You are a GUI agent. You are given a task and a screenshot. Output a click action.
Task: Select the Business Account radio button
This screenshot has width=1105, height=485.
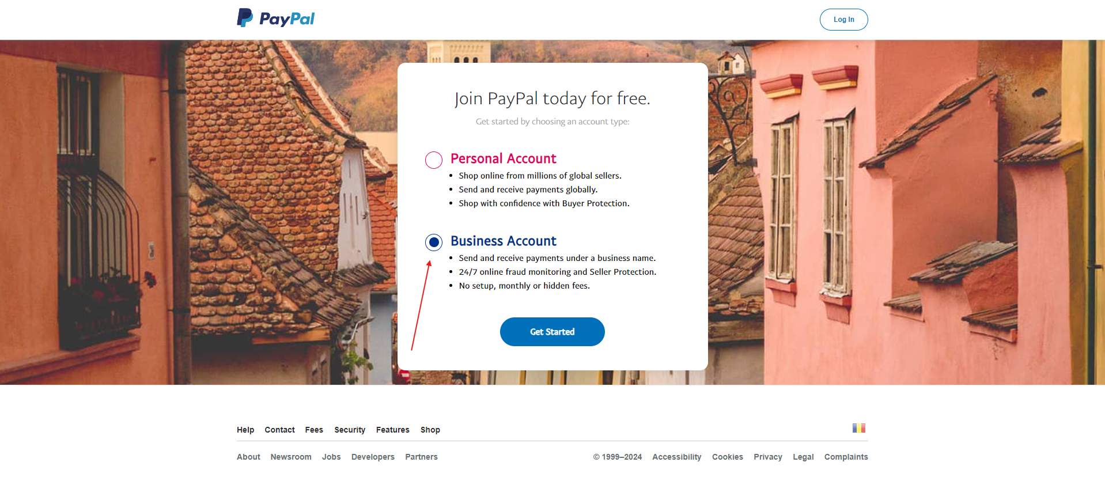tap(434, 242)
